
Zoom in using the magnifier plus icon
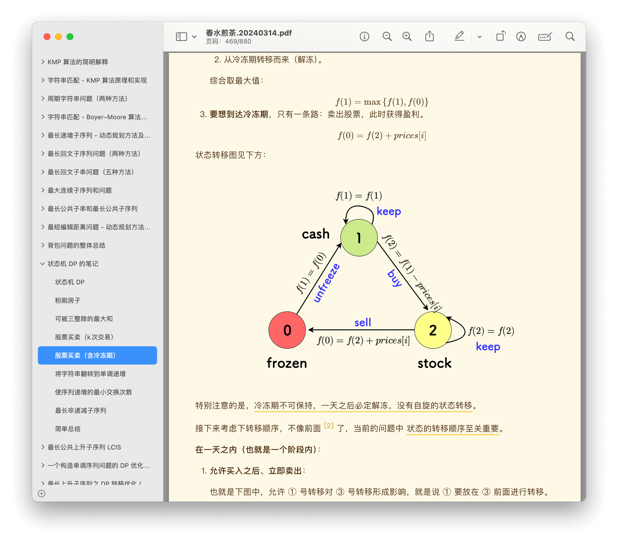click(x=407, y=37)
